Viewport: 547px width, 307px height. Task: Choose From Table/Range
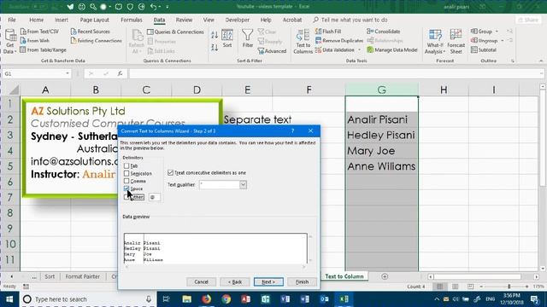tap(44, 49)
